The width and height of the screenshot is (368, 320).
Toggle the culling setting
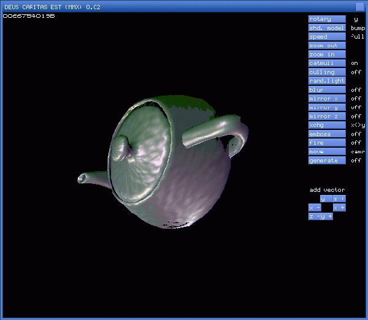(327, 72)
